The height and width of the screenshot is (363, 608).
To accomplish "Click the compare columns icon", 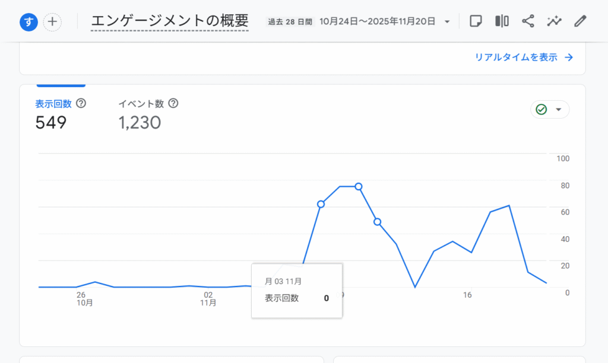I will tap(502, 21).
